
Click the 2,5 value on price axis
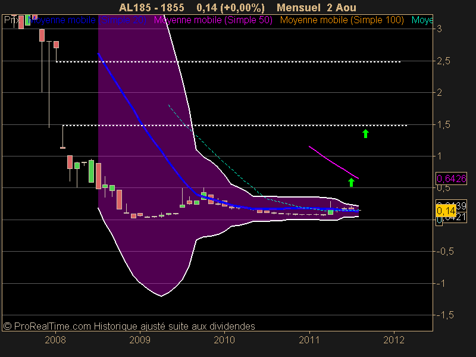coord(443,61)
